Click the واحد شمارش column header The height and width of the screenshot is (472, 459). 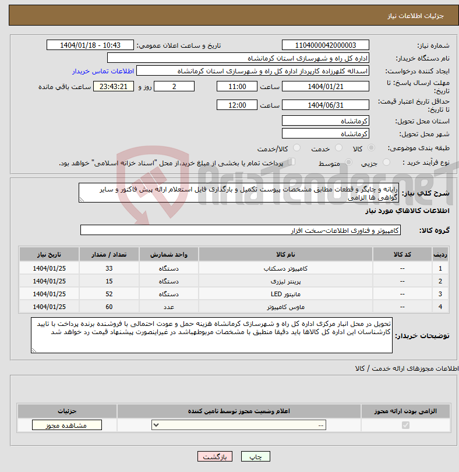(169, 254)
